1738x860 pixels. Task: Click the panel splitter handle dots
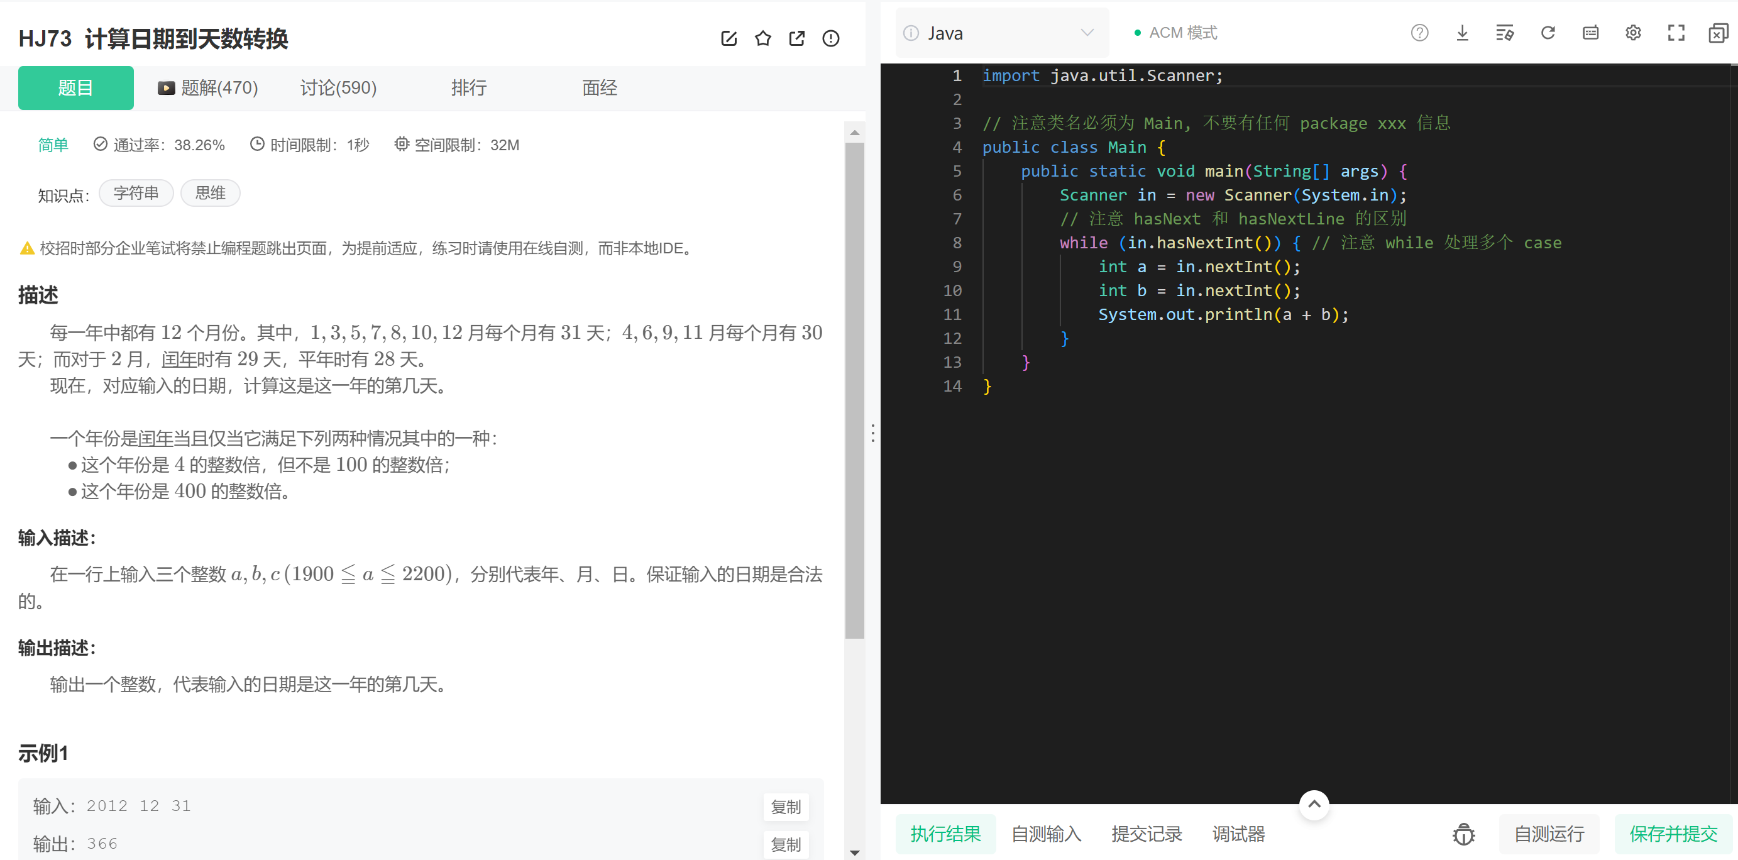coord(873,433)
